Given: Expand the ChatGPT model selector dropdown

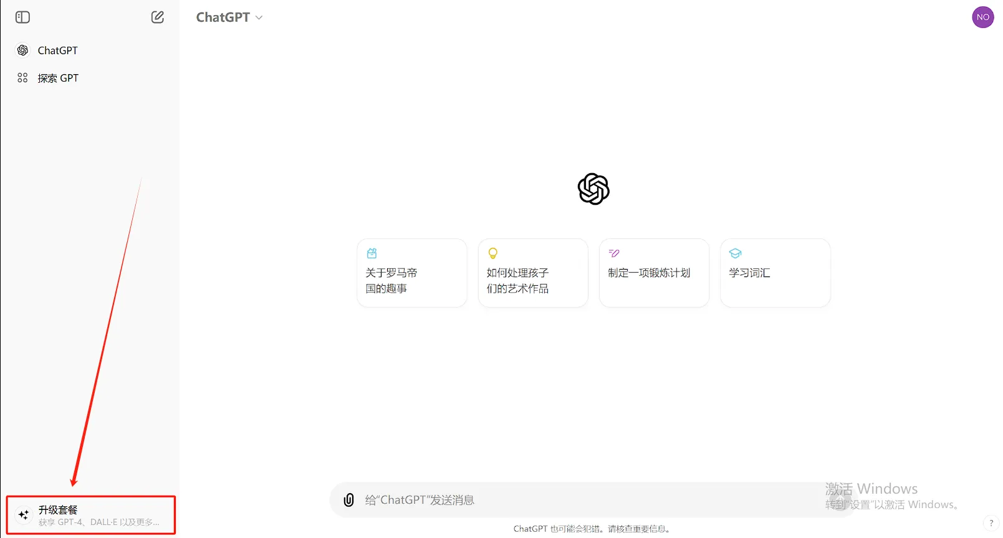Looking at the screenshot, I should pos(229,17).
